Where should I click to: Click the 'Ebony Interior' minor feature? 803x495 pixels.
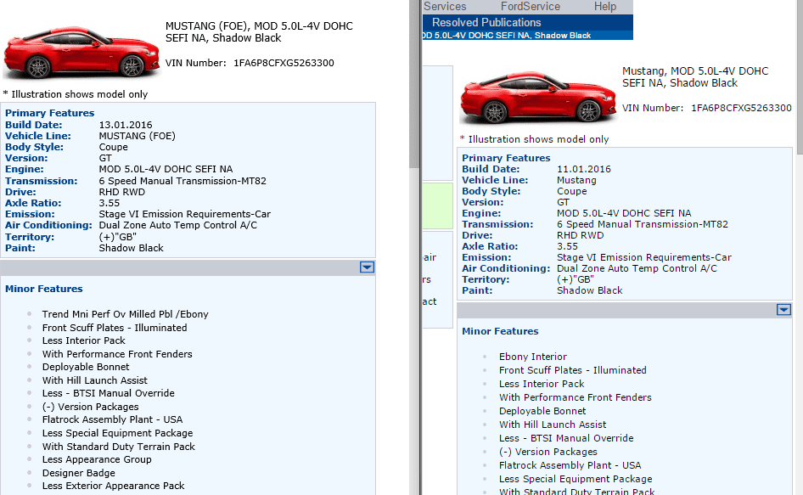(533, 357)
